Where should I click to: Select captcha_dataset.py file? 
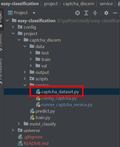(60, 92)
